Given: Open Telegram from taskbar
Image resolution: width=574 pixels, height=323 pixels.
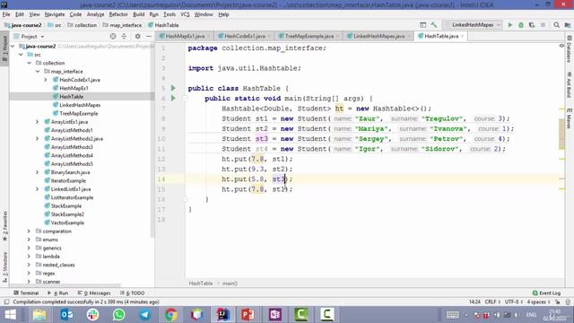Looking at the screenshot, I should click(144, 315).
